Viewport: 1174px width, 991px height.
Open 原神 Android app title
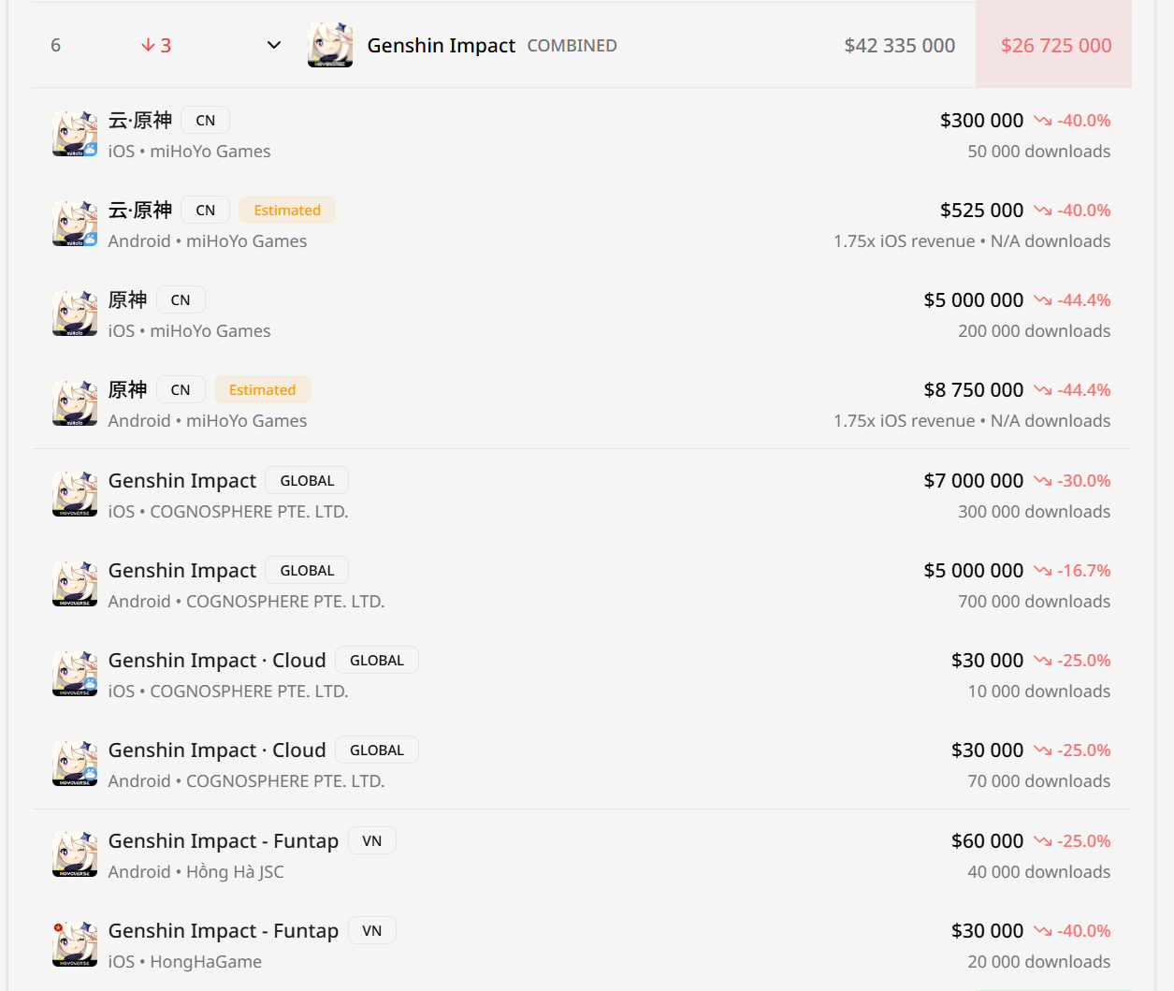pos(128,389)
